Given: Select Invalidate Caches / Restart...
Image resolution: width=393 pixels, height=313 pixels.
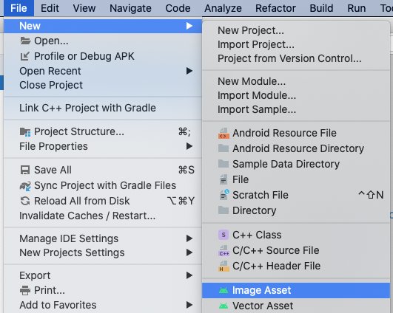Looking at the screenshot, I should pyautogui.click(x=87, y=216).
